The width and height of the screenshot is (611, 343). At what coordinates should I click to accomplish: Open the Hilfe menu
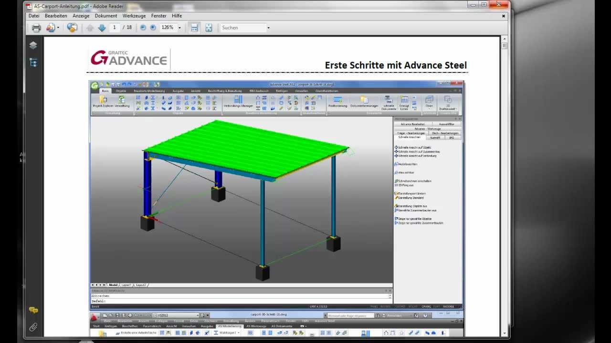point(177,16)
